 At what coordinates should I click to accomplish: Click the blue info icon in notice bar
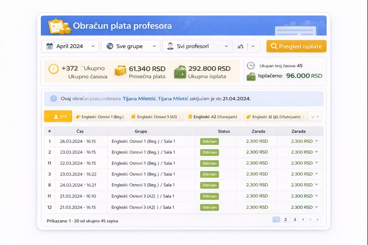click(x=53, y=98)
